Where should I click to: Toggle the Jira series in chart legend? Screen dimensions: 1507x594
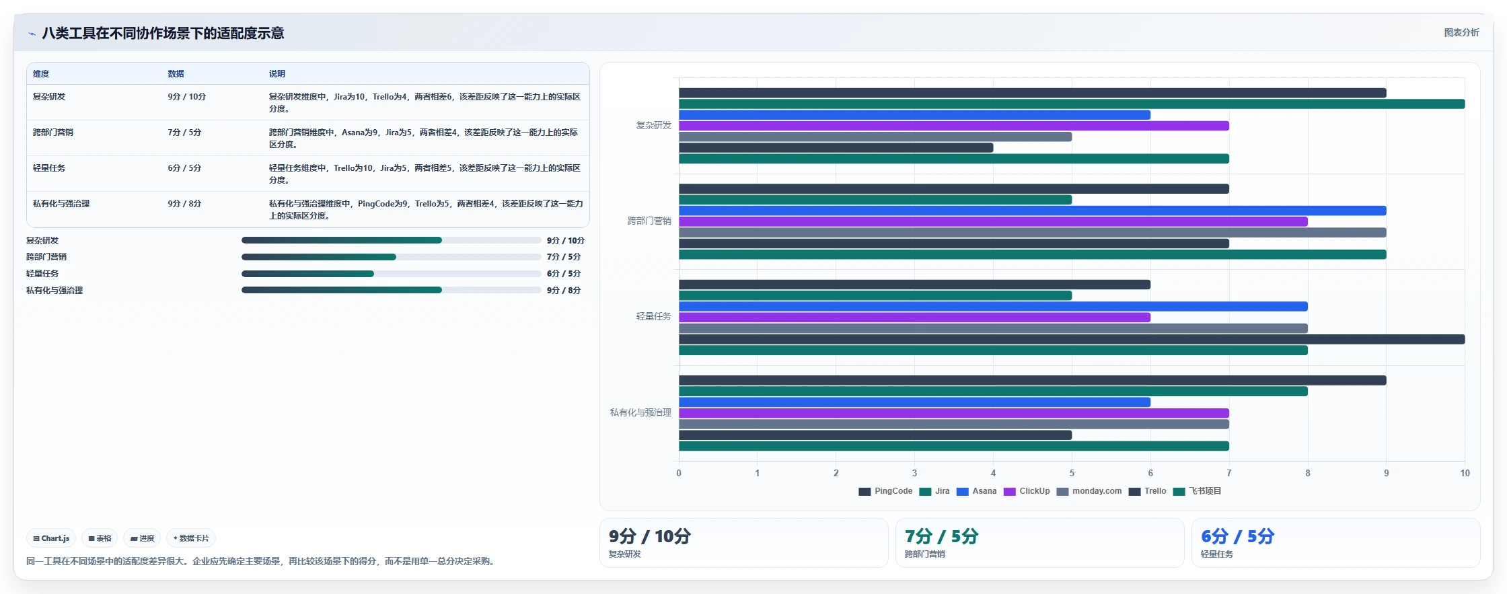tap(934, 491)
